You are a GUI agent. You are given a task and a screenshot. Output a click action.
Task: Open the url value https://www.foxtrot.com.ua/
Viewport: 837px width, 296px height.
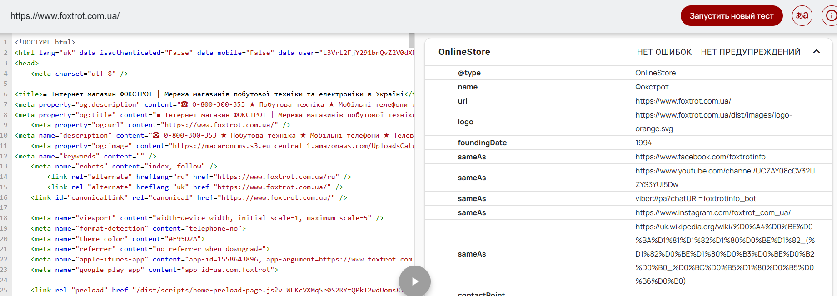point(683,101)
